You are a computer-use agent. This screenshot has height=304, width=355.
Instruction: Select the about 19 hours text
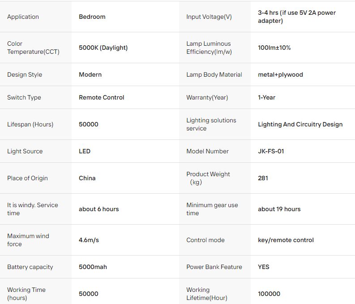(x=279, y=209)
